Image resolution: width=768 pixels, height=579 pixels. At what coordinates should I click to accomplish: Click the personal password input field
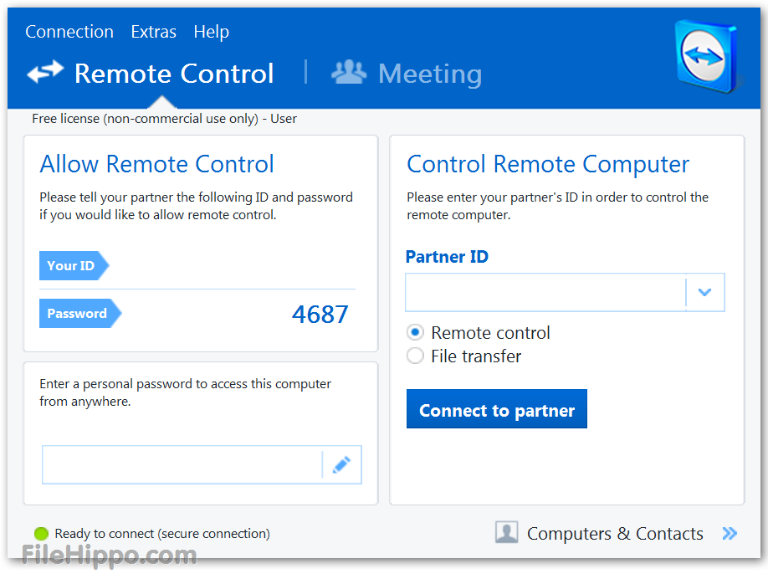182,465
